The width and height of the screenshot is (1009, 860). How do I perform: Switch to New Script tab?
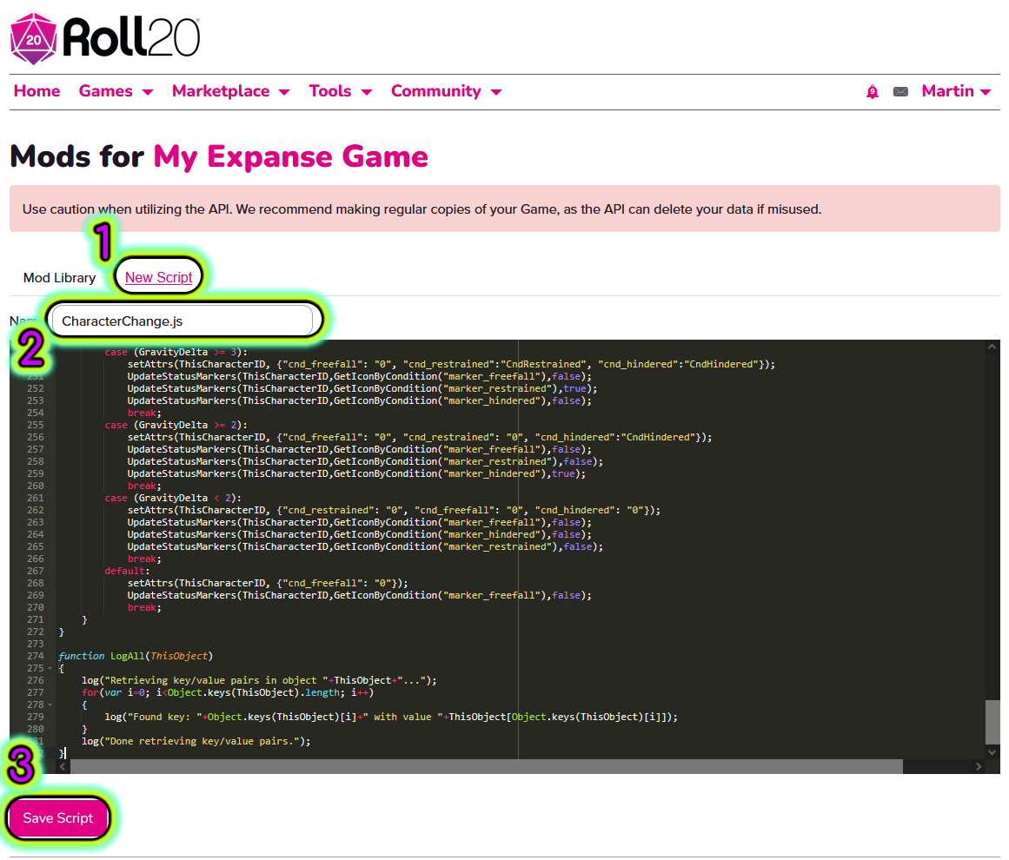point(158,277)
